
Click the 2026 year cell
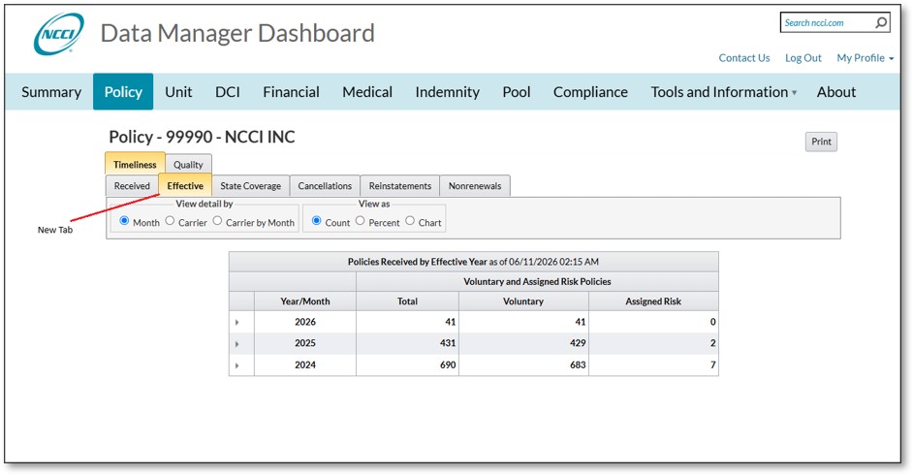coord(305,322)
